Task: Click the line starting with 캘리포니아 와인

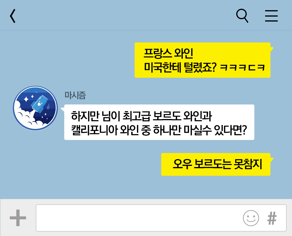Action: point(159,130)
